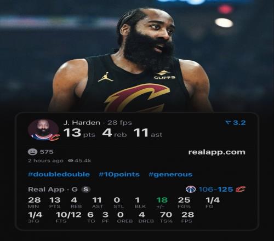Open the #generous hashtag
Image resolution: width=274 pixels, height=241 pixels.
click(170, 174)
